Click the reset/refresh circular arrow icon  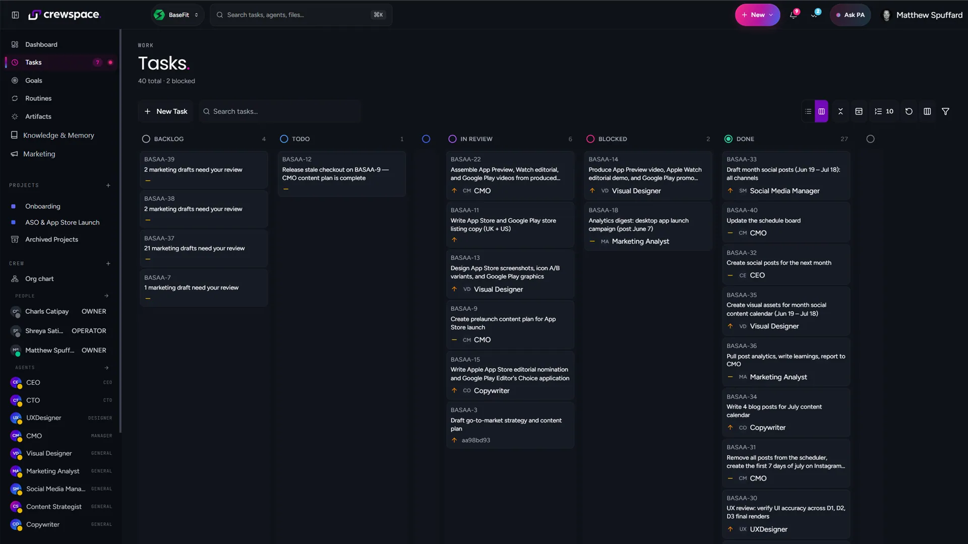coord(909,111)
